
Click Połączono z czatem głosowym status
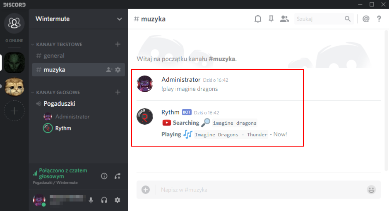pyautogui.click(x=63, y=173)
